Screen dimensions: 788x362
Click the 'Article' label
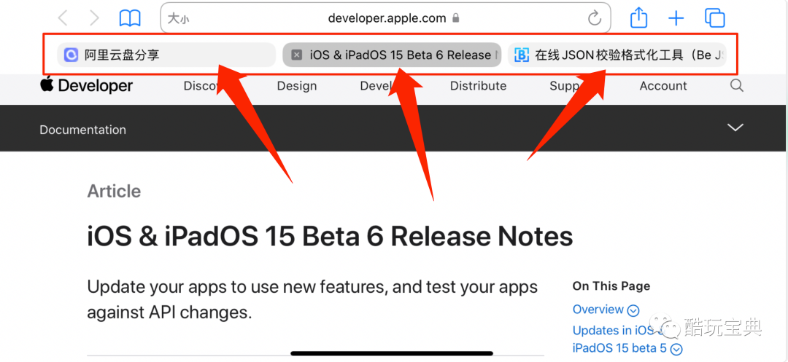coord(114,191)
